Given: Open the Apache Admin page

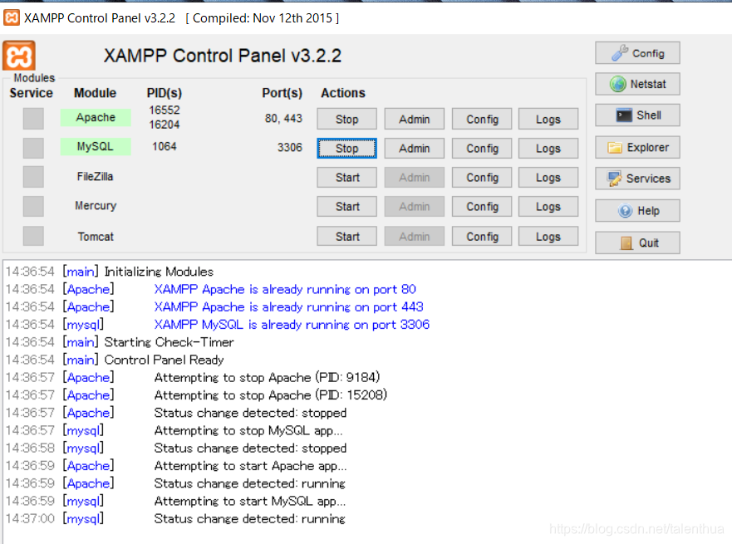Looking at the screenshot, I should click(x=414, y=118).
